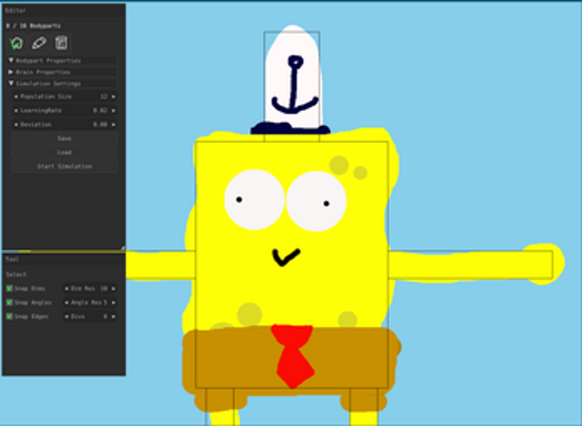
Task: Start the simulation with Start Simulation
Action: click(x=64, y=166)
